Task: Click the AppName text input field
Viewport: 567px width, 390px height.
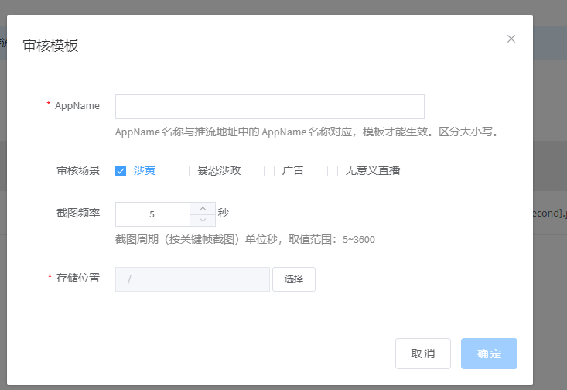Action: [269, 107]
